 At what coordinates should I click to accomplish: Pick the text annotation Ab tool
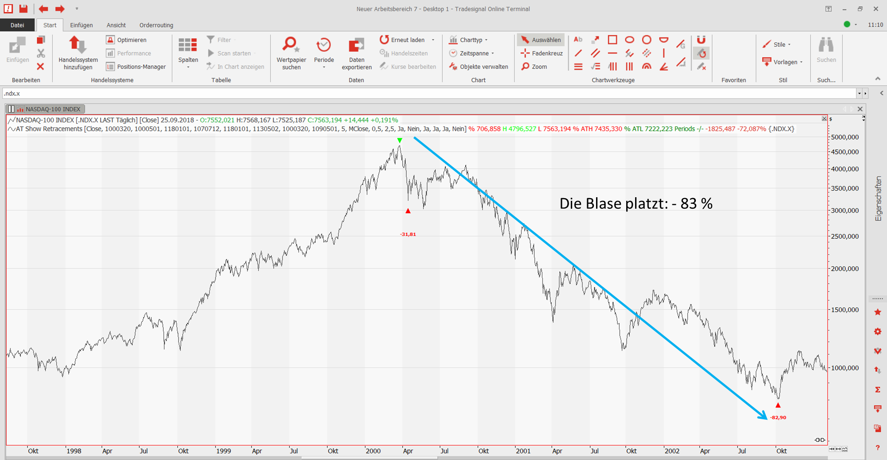point(578,40)
